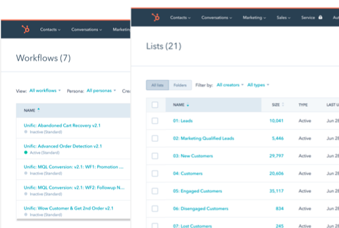Viewport: 339px width, 228px height.
Task: Tick checkbox for 06: Disengaged Customers
Action: (x=155, y=209)
